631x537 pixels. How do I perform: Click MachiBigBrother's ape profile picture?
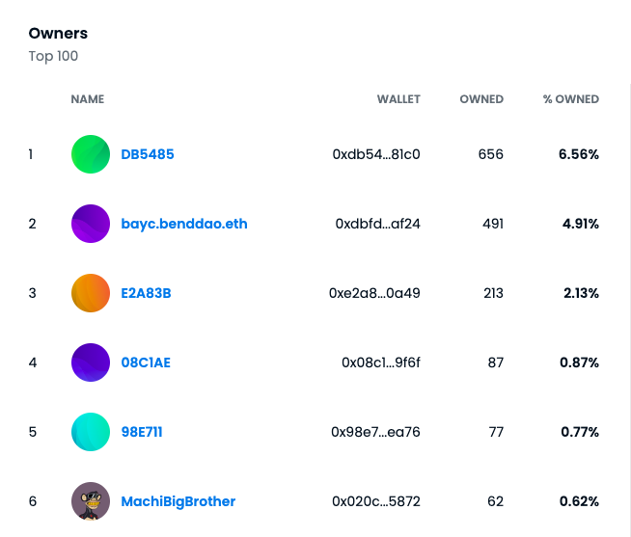pyautogui.click(x=91, y=501)
